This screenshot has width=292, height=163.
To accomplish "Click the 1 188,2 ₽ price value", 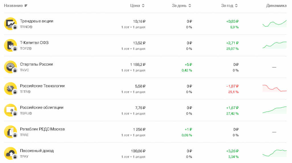I will (x=137, y=65).
